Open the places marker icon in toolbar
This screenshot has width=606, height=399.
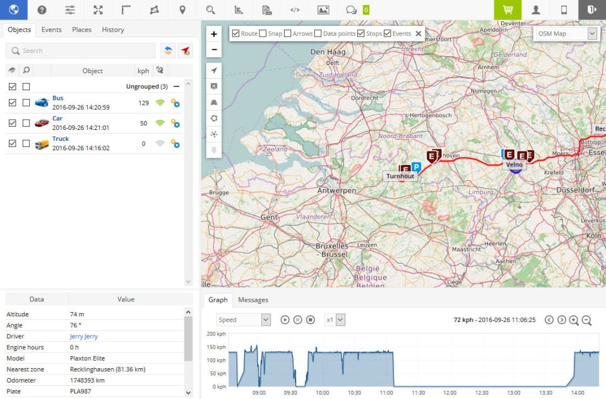(182, 9)
